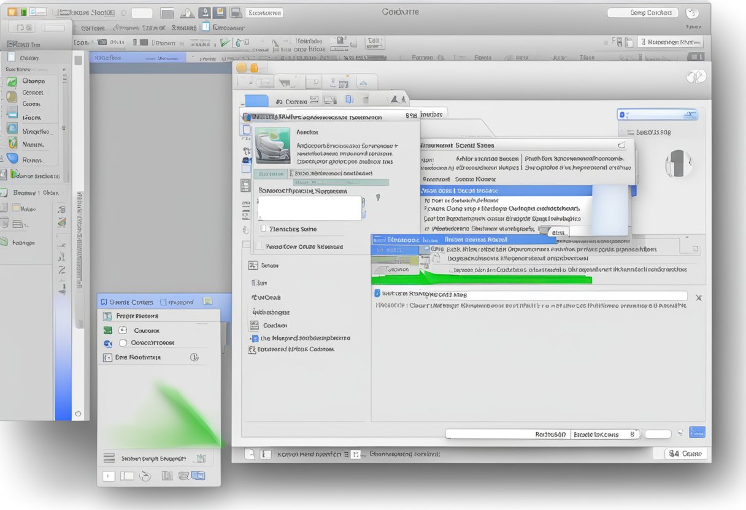Click the car seat thumbnail image
746x510 pixels.
(272, 145)
